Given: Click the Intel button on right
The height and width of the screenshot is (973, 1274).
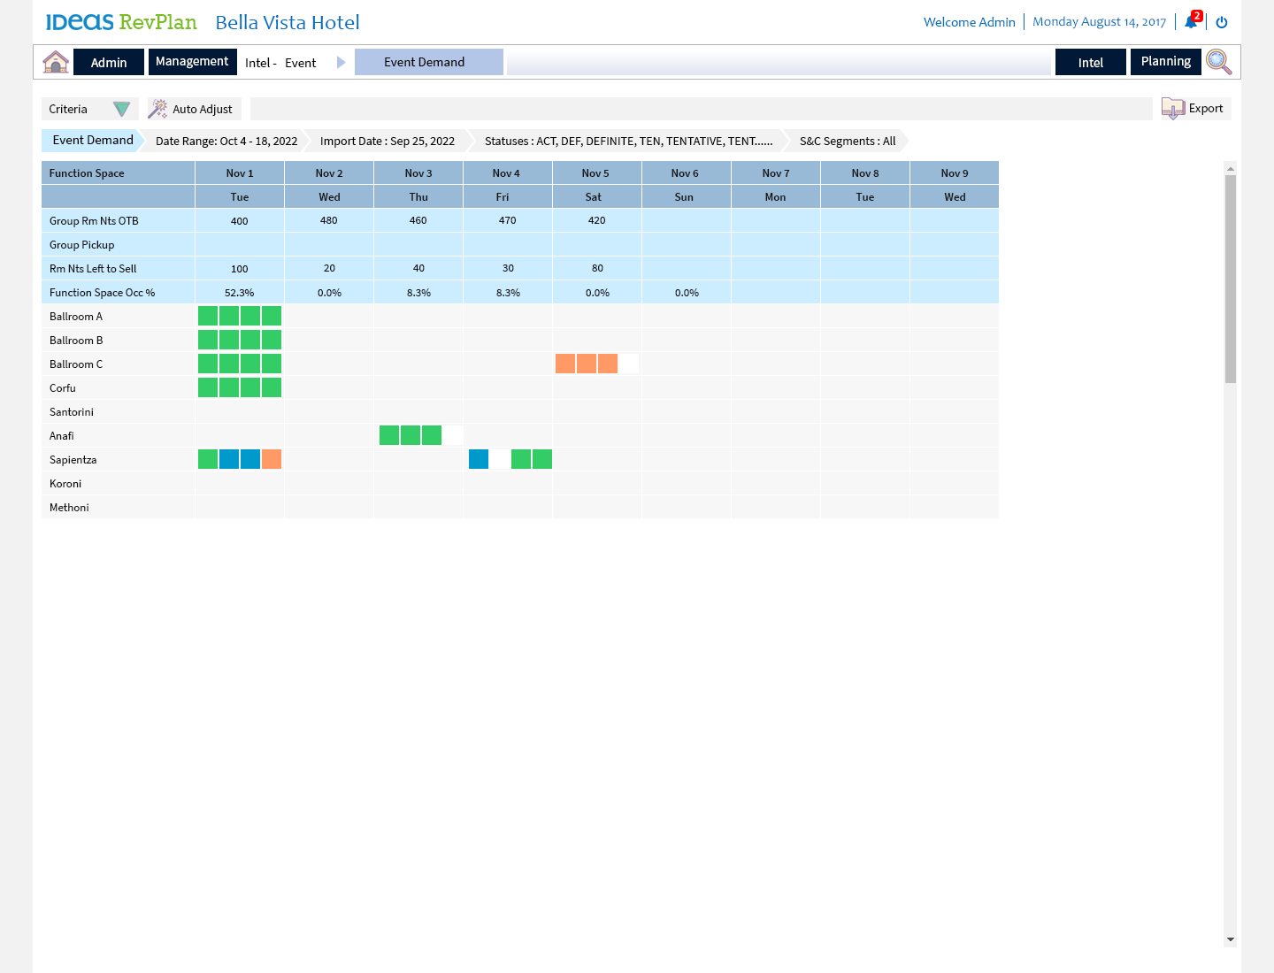Looking at the screenshot, I should tap(1090, 62).
